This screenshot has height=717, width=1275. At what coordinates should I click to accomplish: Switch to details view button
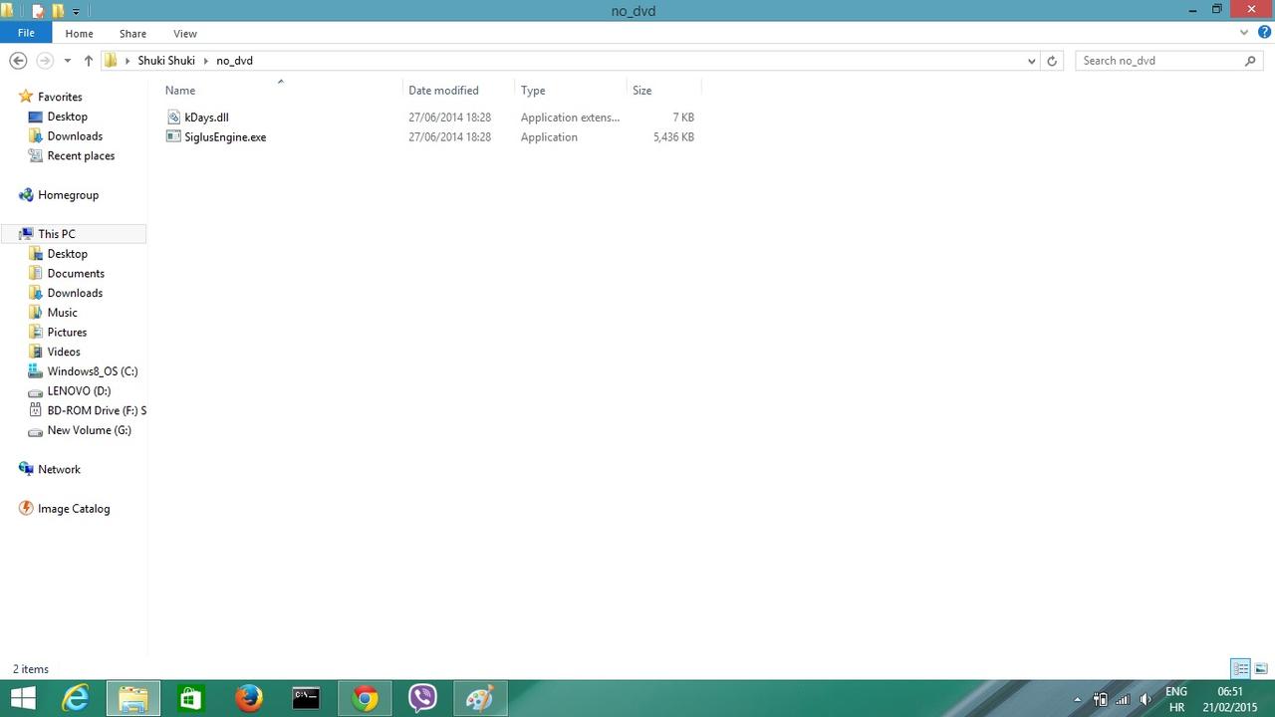[1240, 668]
